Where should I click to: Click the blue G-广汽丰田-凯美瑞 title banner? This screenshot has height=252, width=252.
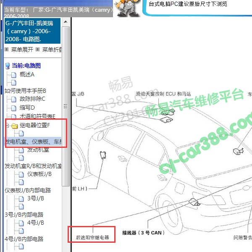32,31
